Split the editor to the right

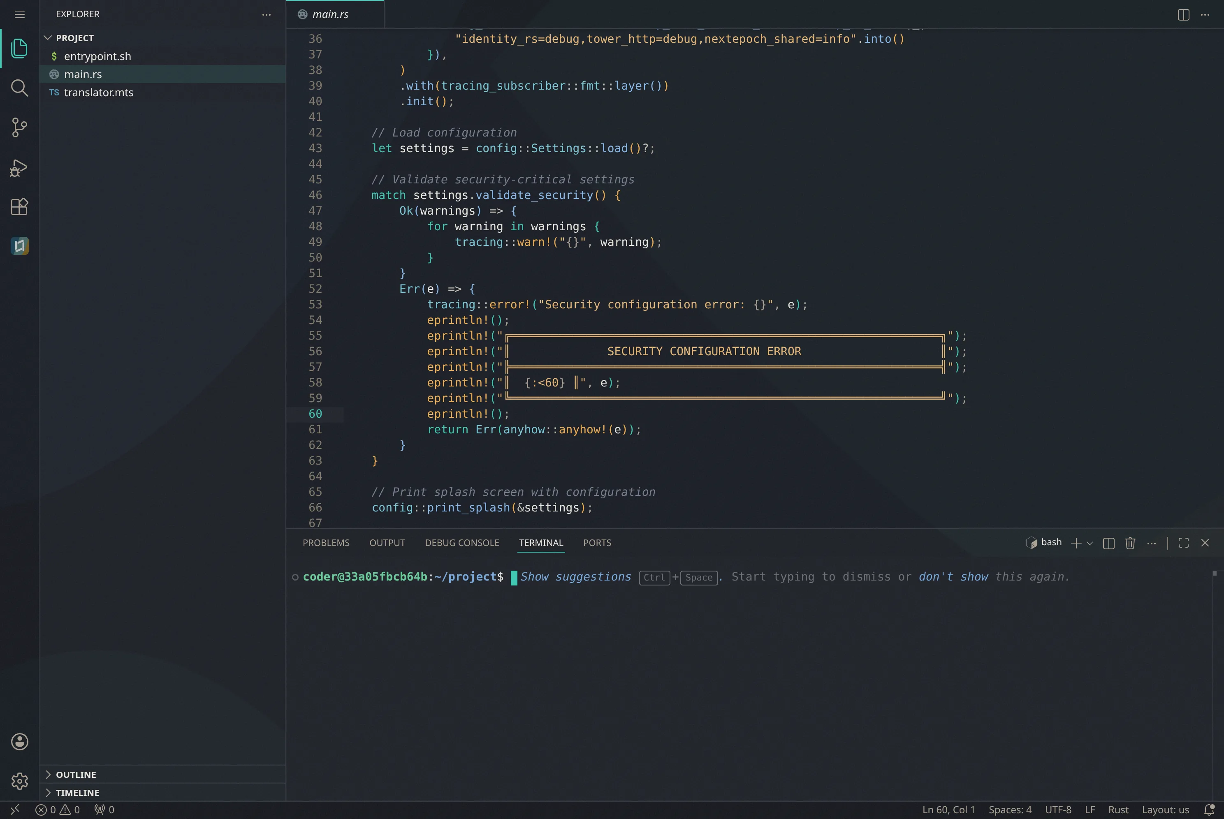1183,15
